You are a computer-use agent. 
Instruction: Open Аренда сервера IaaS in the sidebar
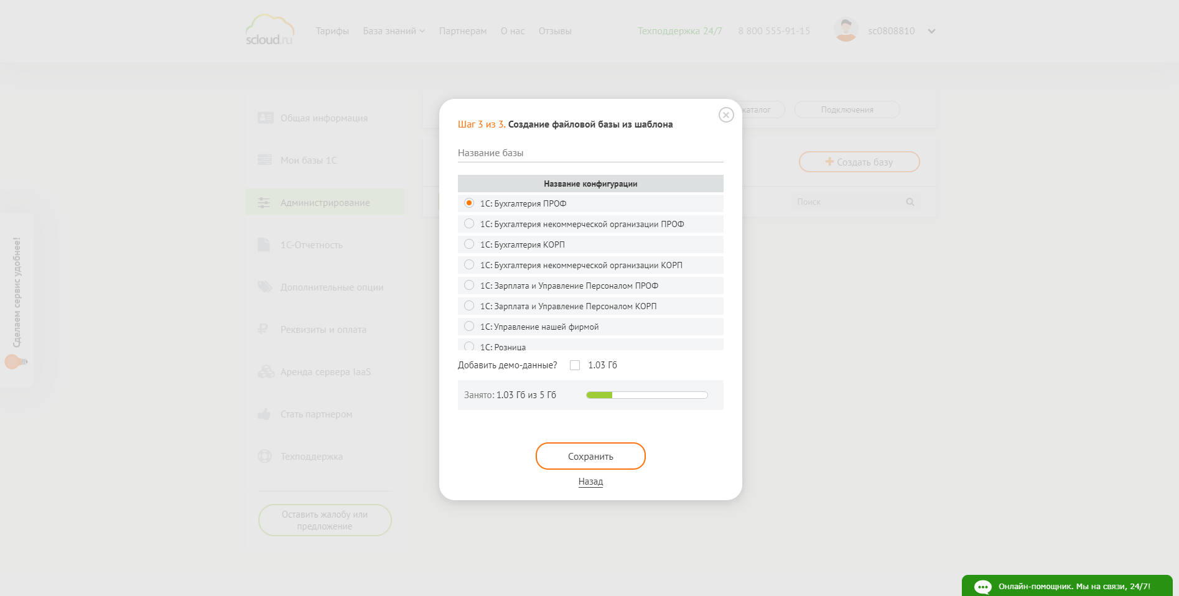[324, 372]
